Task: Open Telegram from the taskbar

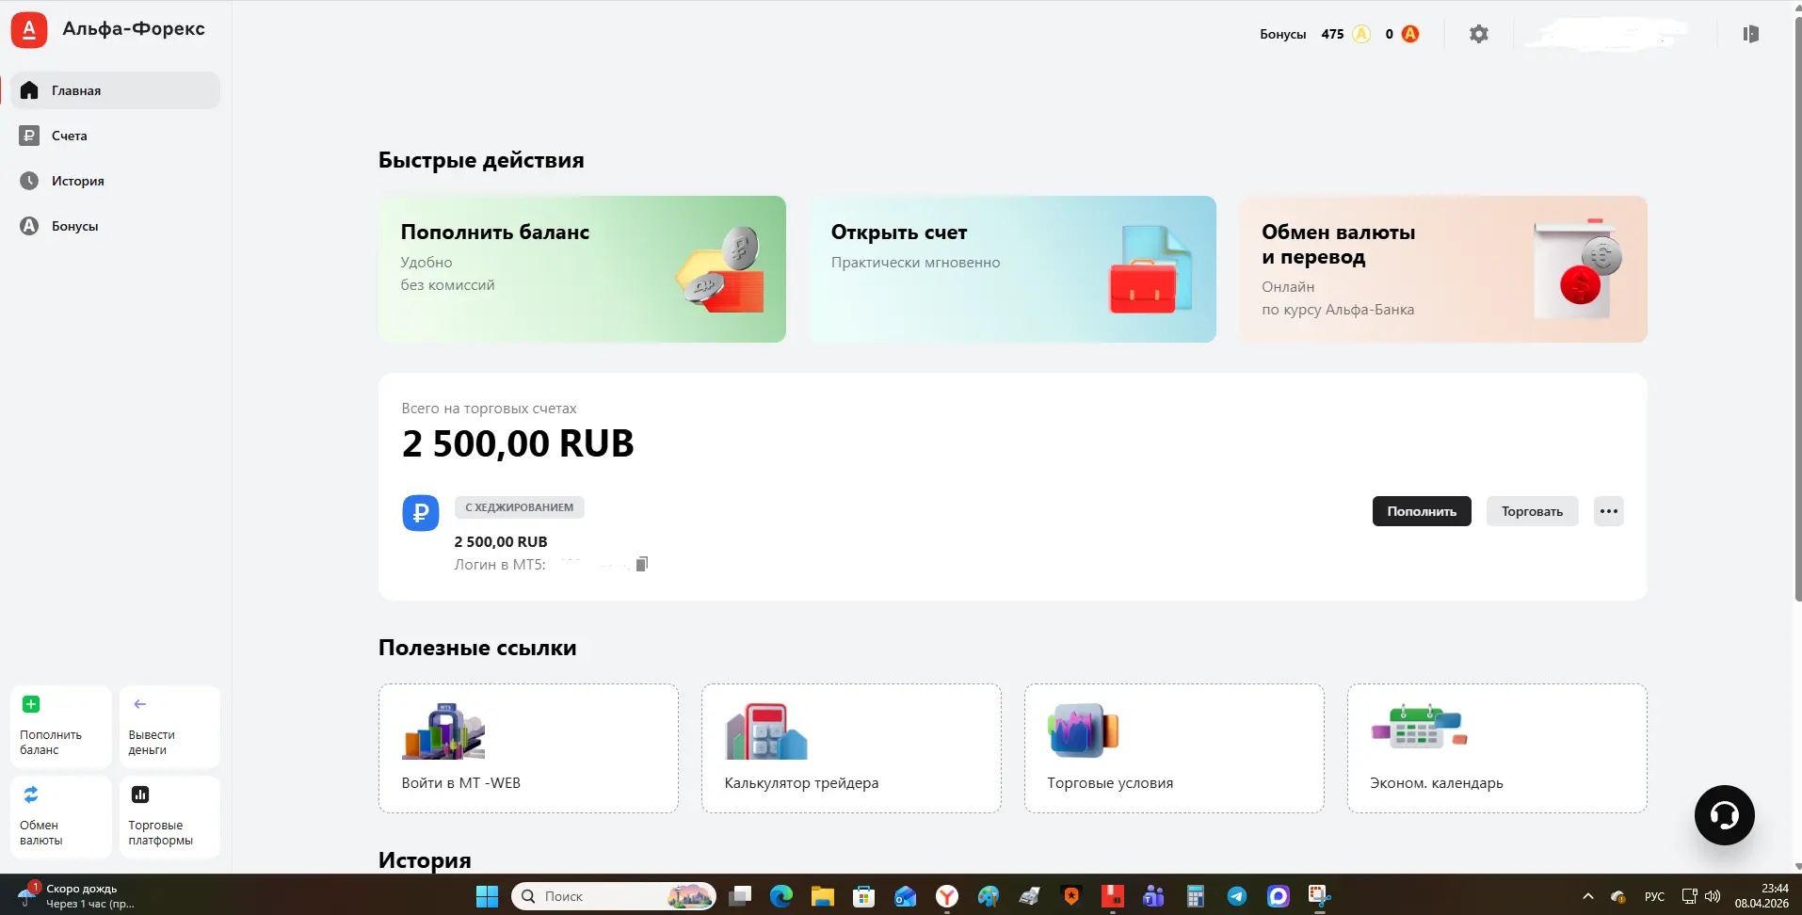Action: 1237,896
